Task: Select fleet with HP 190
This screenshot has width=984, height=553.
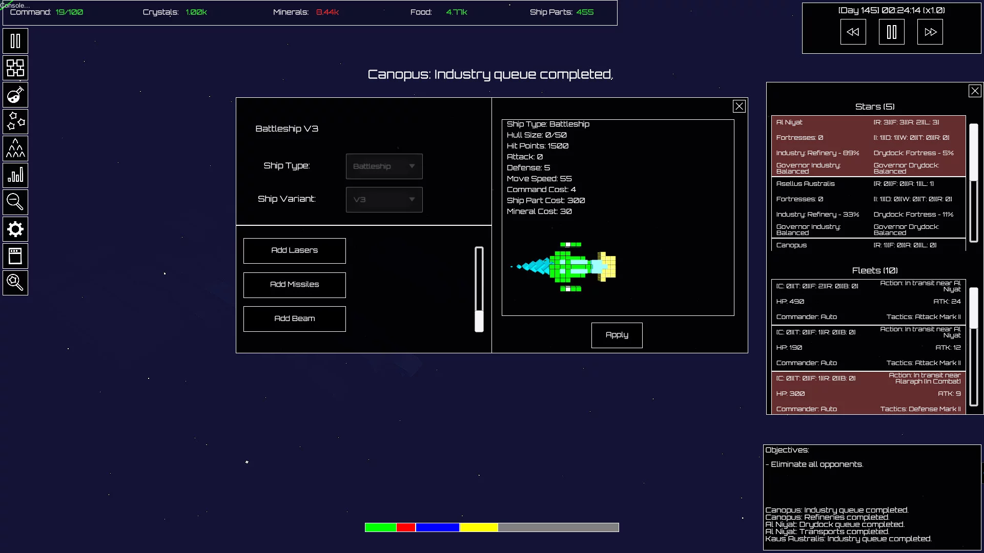Action: (868, 348)
